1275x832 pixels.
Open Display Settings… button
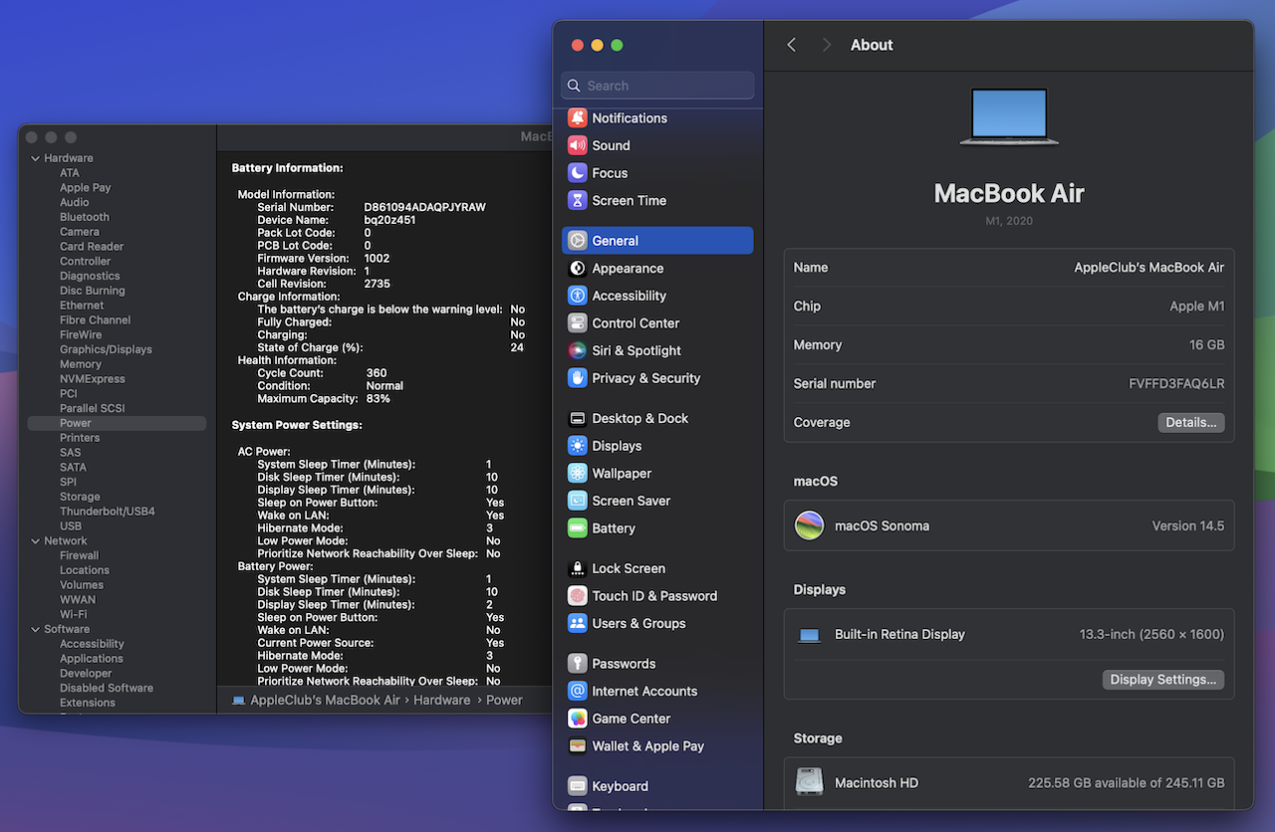(x=1163, y=680)
